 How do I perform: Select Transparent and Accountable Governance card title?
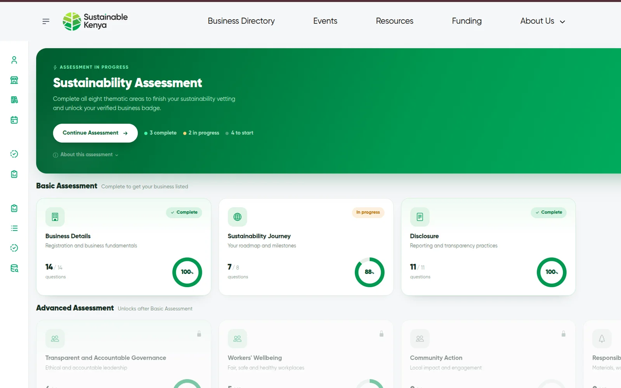point(106,358)
